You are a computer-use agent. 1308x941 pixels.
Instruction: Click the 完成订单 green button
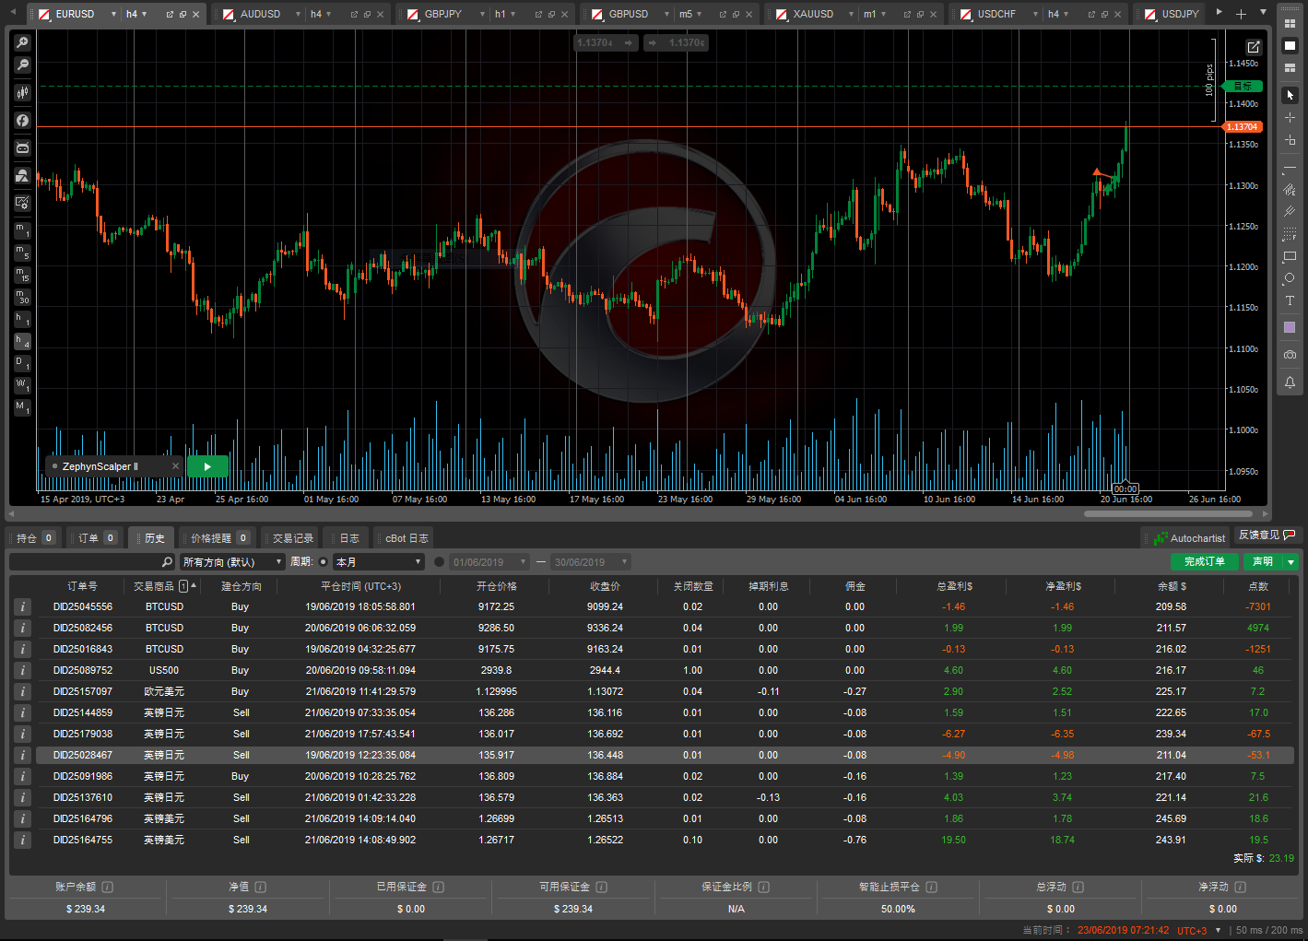1204,561
